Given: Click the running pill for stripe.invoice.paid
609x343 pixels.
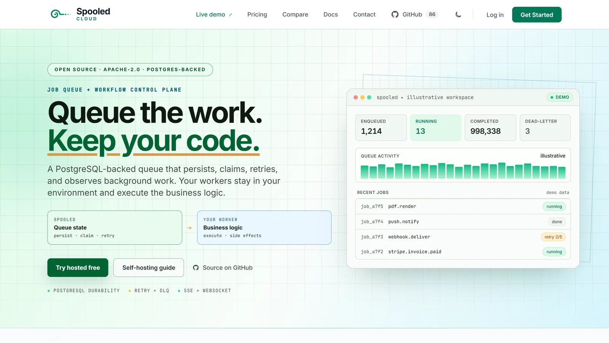Looking at the screenshot, I should tap(554, 252).
